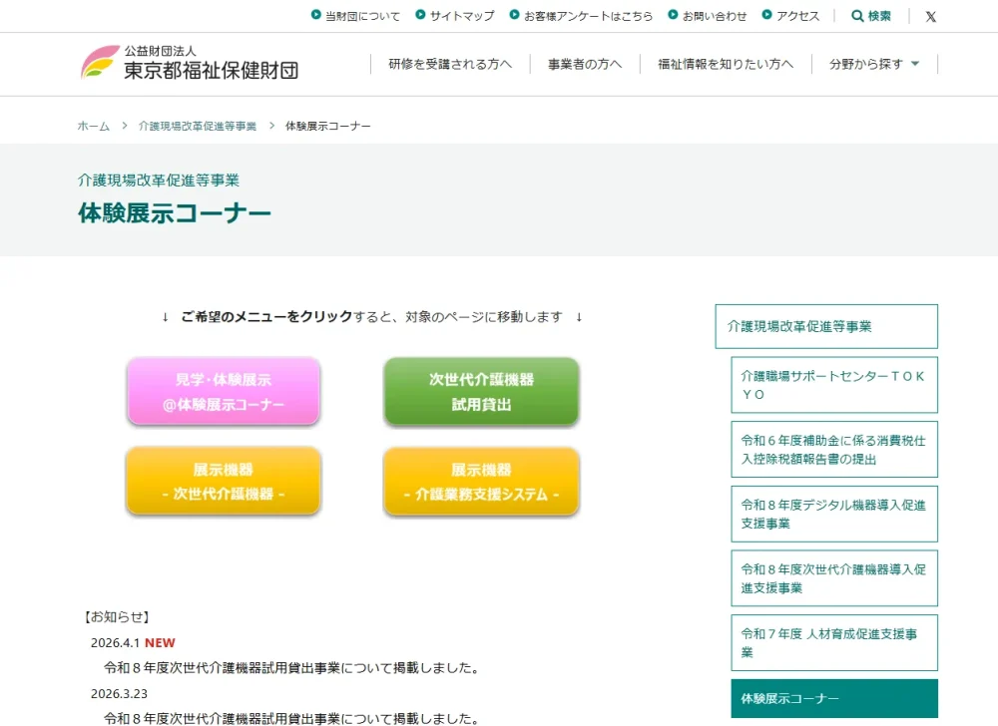998x726 pixels.
Task: Click the 【お知らせ】 heading
Action: click(x=115, y=616)
